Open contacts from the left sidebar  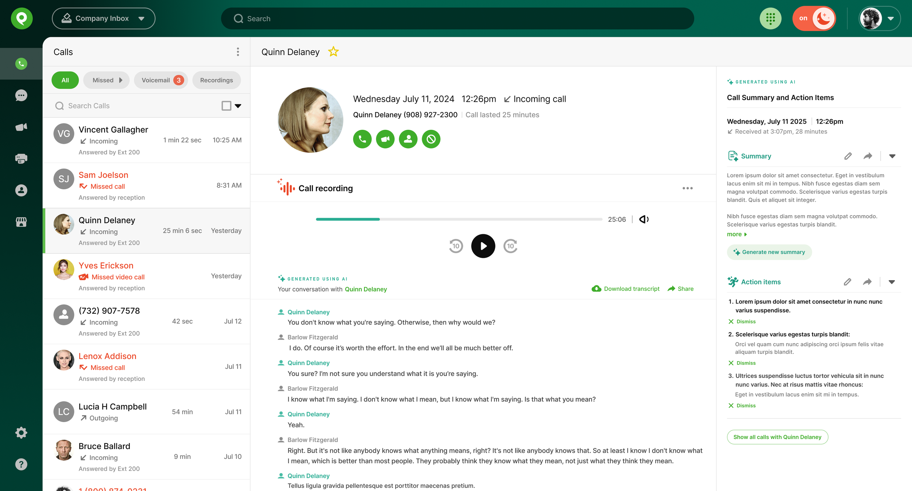pyautogui.click(x=21, y=190)
